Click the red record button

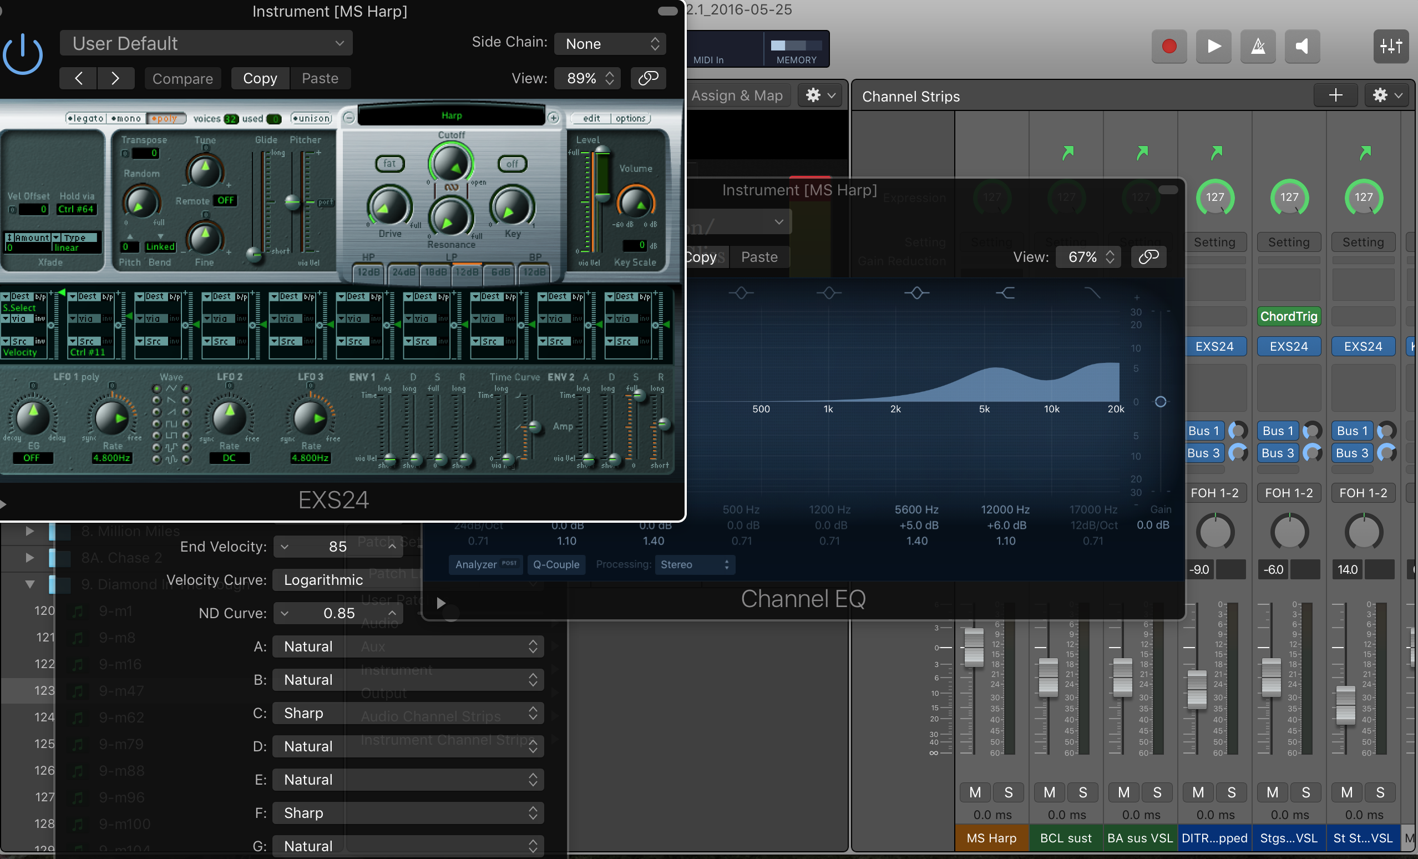pyautogui.click(x=1169, y=46)
